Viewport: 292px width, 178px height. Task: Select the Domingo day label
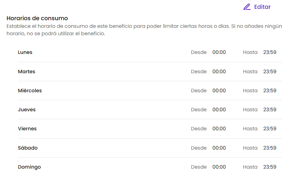pos(29,167)
